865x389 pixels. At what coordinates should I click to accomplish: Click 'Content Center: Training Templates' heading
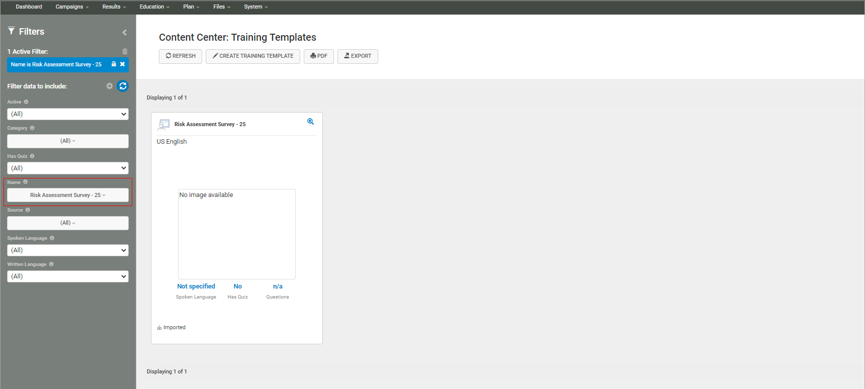(x=237, y=38)
